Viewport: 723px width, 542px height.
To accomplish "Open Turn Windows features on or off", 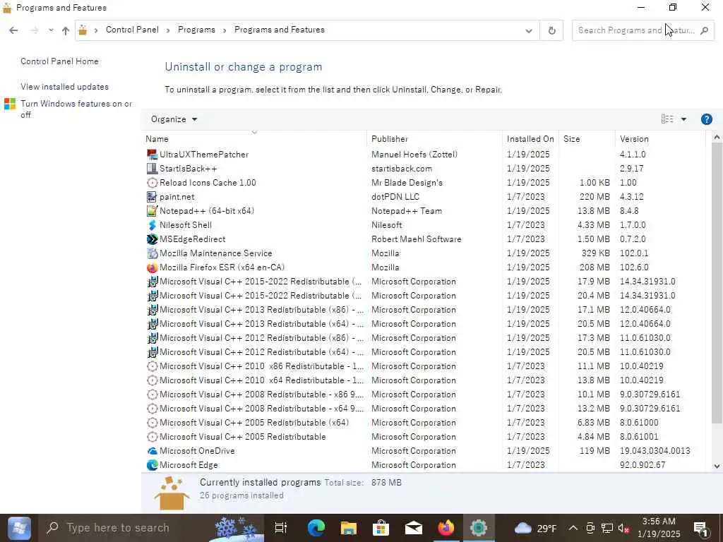I will tap(76, 109).
